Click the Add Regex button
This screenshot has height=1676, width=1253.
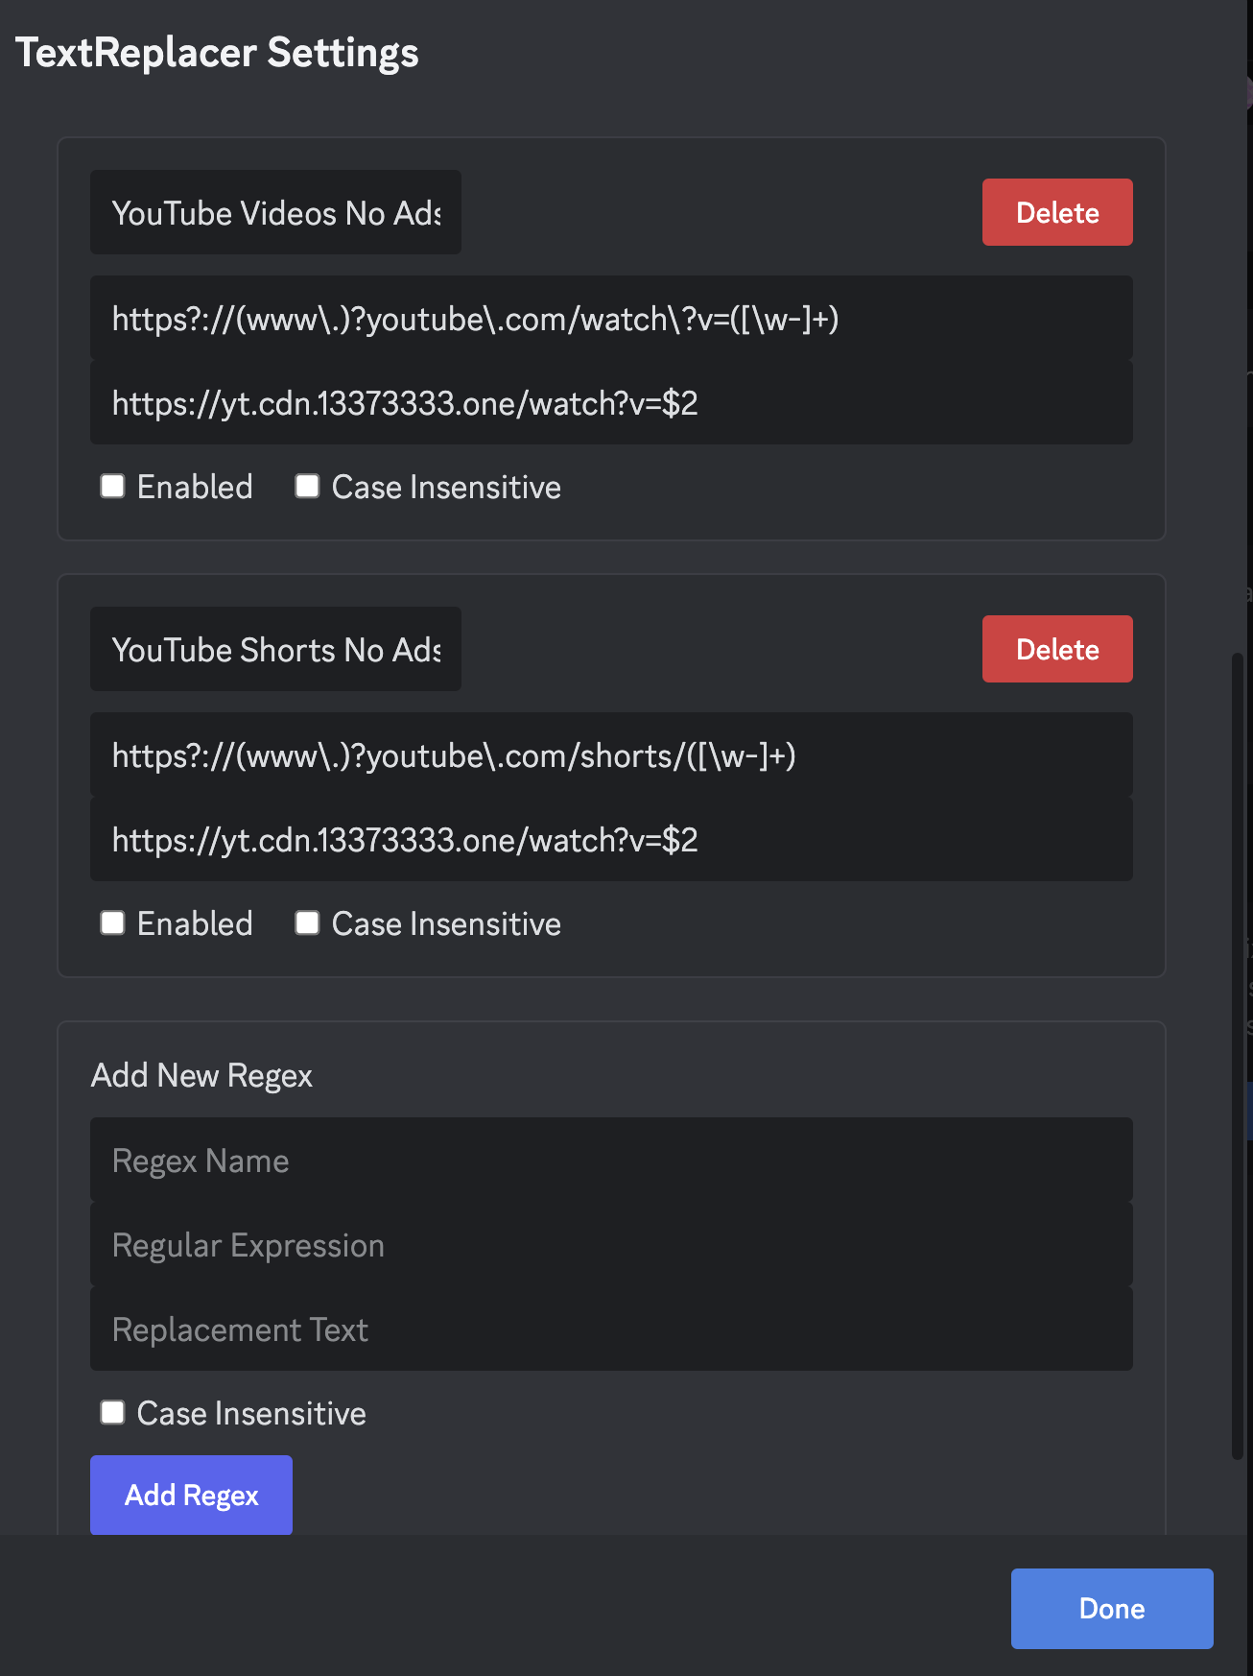(191, 1495)
